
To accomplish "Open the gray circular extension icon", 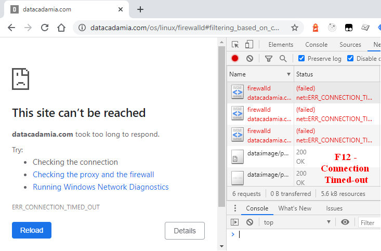I will coord(332,28).
